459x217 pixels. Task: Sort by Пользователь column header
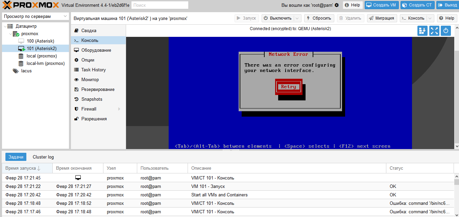[162, 168]
